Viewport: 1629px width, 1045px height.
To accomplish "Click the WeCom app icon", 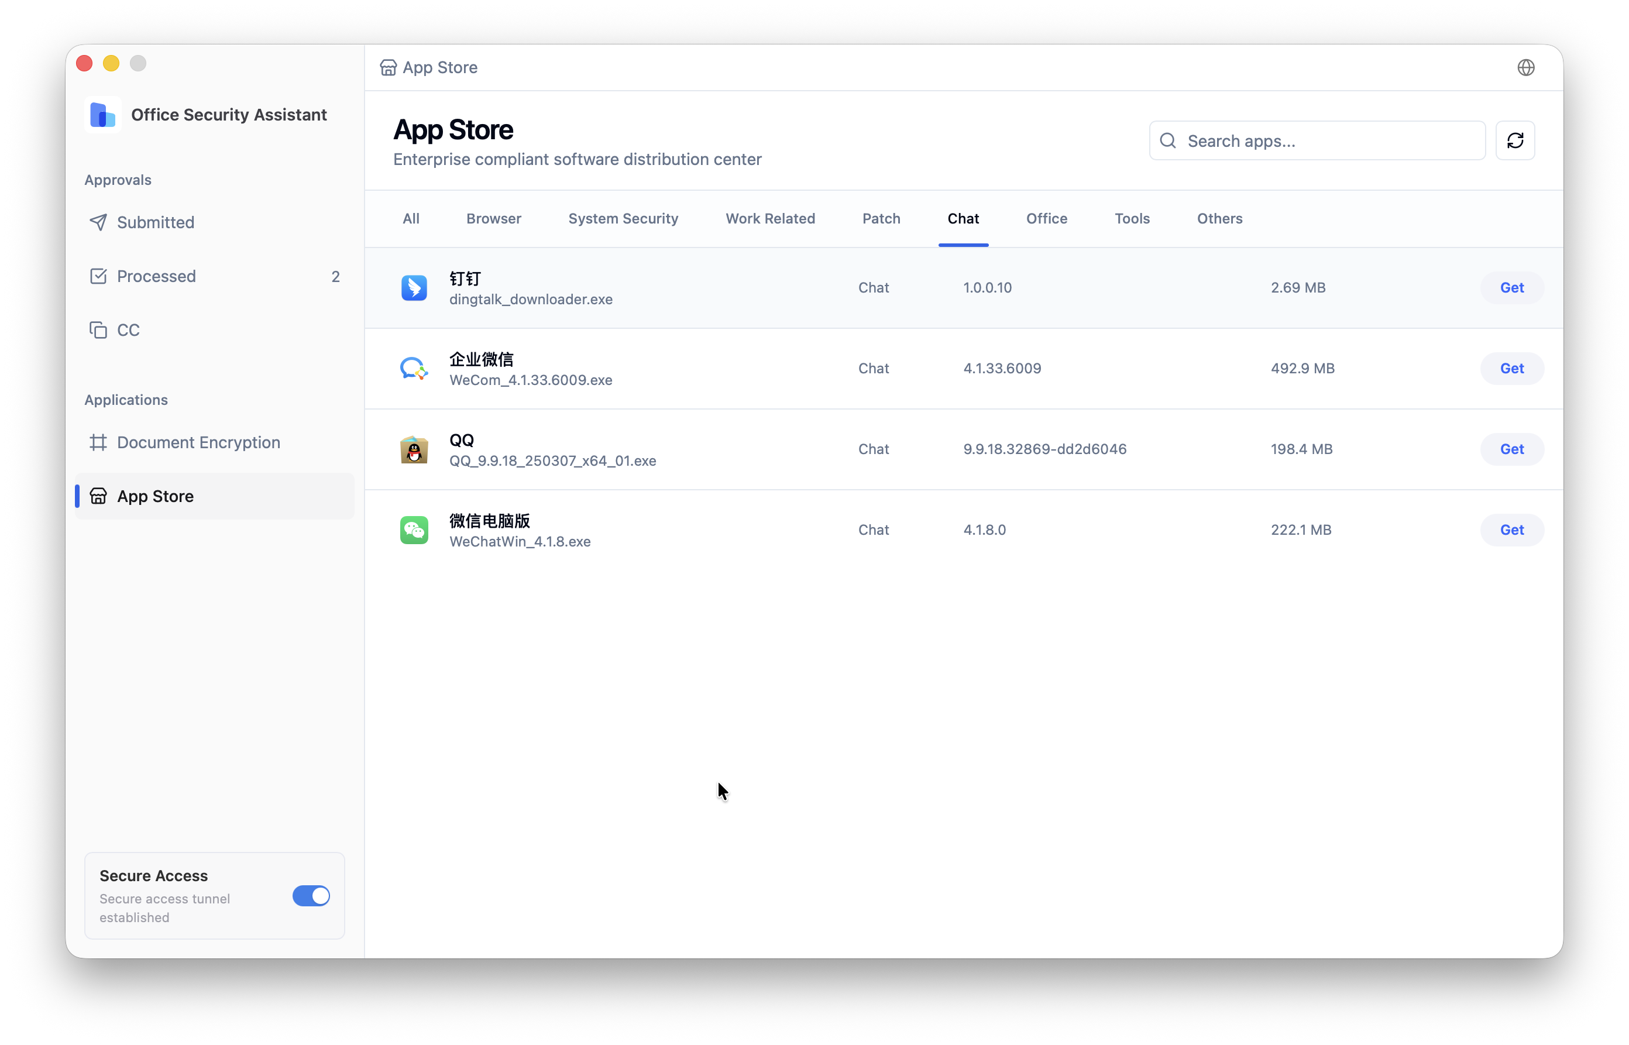I will [x=414, y=369].
